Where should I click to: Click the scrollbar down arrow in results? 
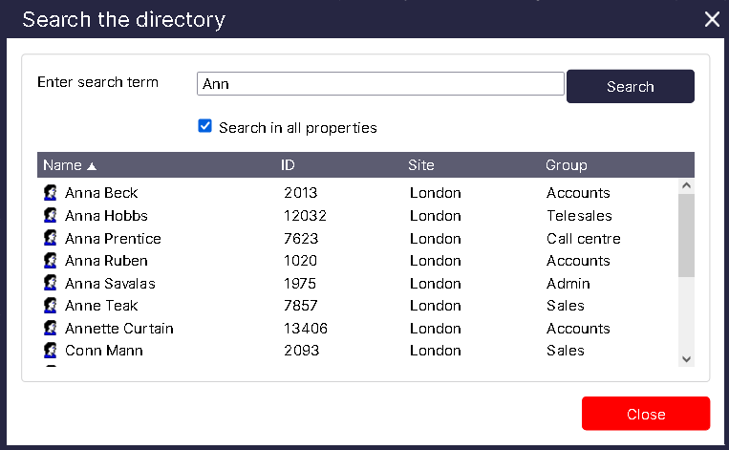click(x=686, y=358)
